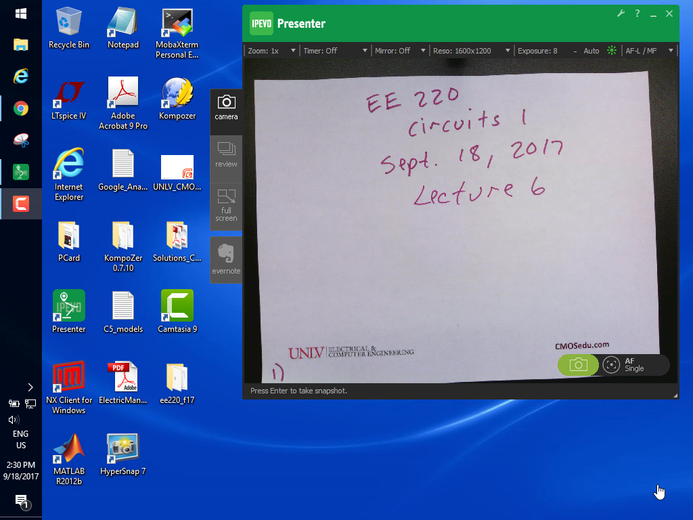
Task: Open Adobe Acrobat 9 Pro shortcut
Action: [x=123, y=104]
